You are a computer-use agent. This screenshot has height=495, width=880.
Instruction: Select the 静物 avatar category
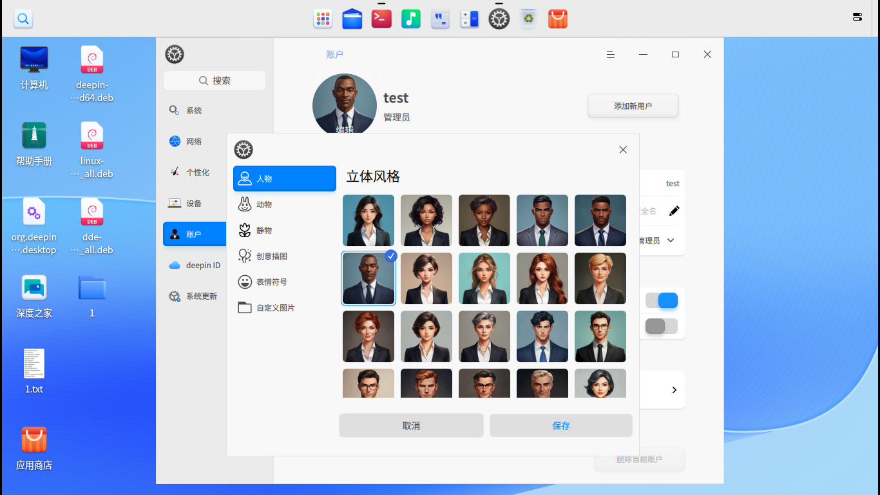point(285,230)
